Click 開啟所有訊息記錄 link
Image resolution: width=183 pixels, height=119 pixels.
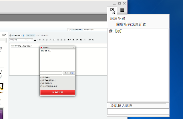tap(131, 24)
